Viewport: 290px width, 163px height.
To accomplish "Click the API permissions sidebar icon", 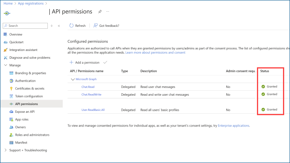I will click(x=11, y=104).
